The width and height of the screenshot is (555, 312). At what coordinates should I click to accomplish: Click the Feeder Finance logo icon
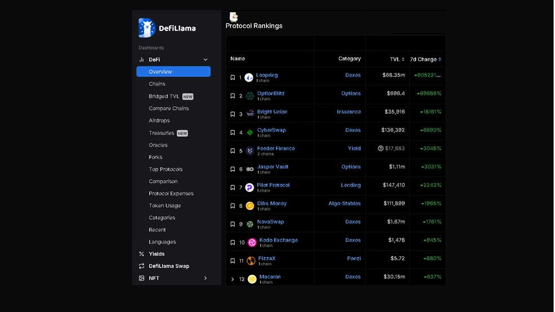point(250,151)
